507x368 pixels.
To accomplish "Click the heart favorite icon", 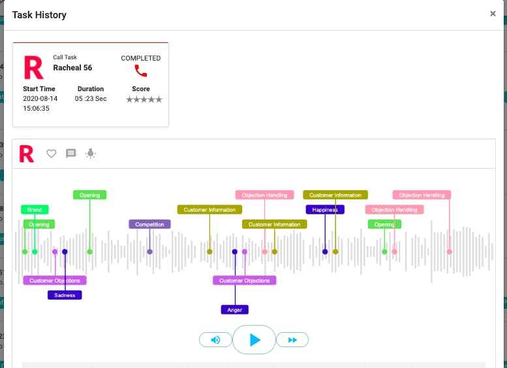I will click(x=51, y=153).
